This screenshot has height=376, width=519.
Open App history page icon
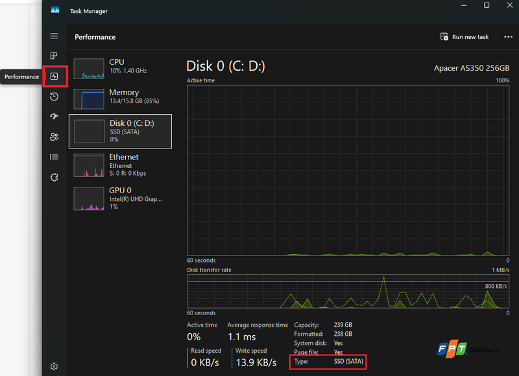point(54,97)
